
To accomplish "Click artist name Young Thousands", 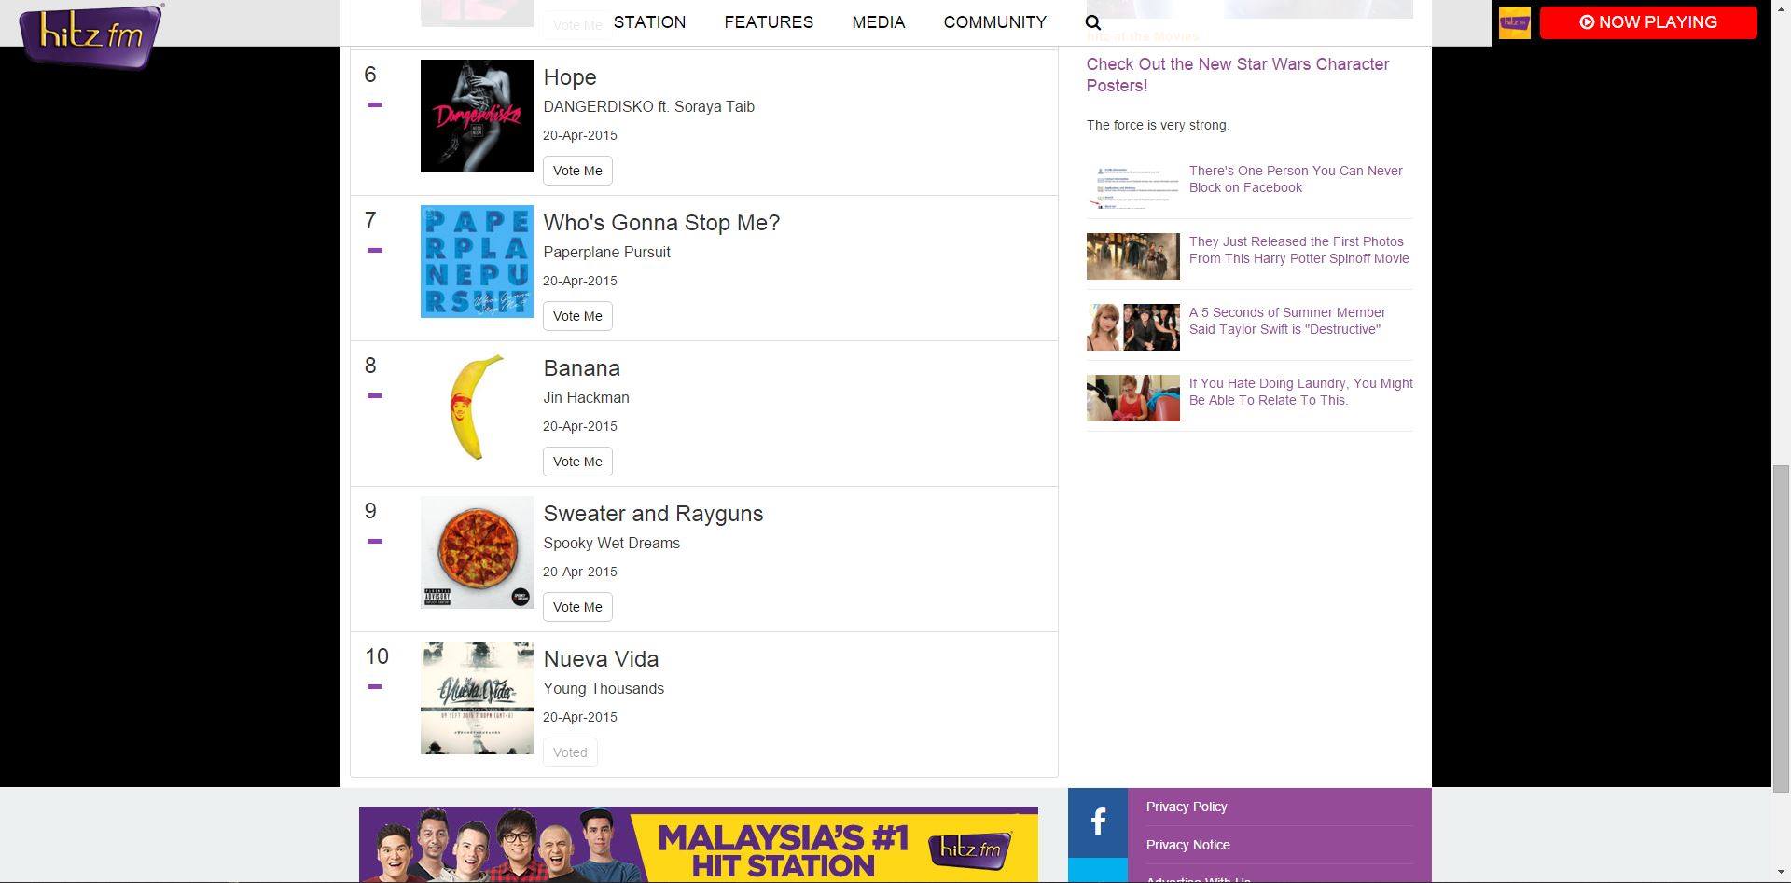I will point(604,688).
